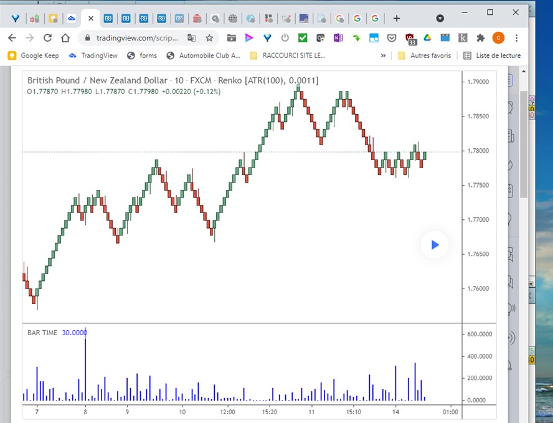Click the 1.78000 price axis label
The image size is (553, 423).
pyautogui.click(x=478, y=151)
